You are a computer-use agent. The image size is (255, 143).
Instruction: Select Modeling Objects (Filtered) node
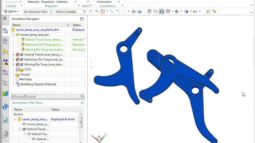pyautogui.click(x=38, y=84)
